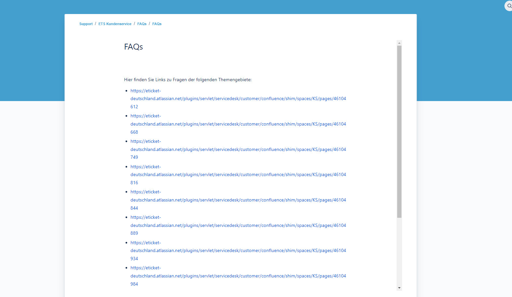Follow the FAQ link ending in 46104984

point(238,276)
